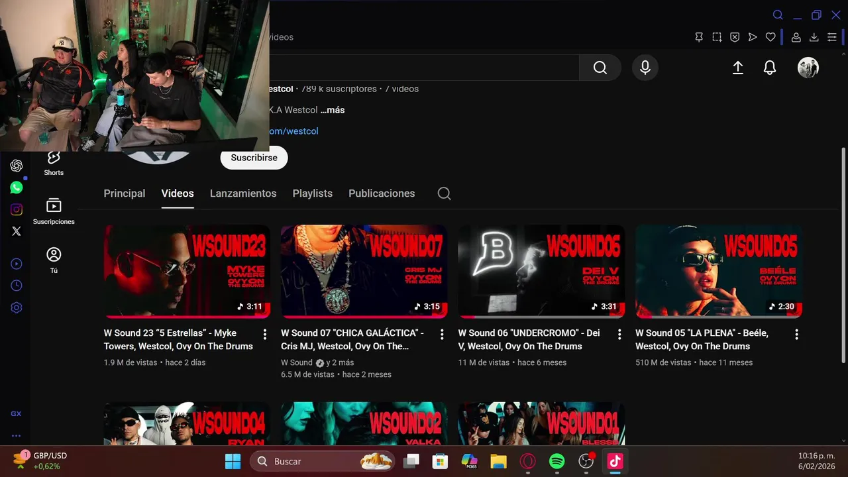Open sidebar three-dots more options
This screenshot has height=477, width=848.
click(16, 436)
